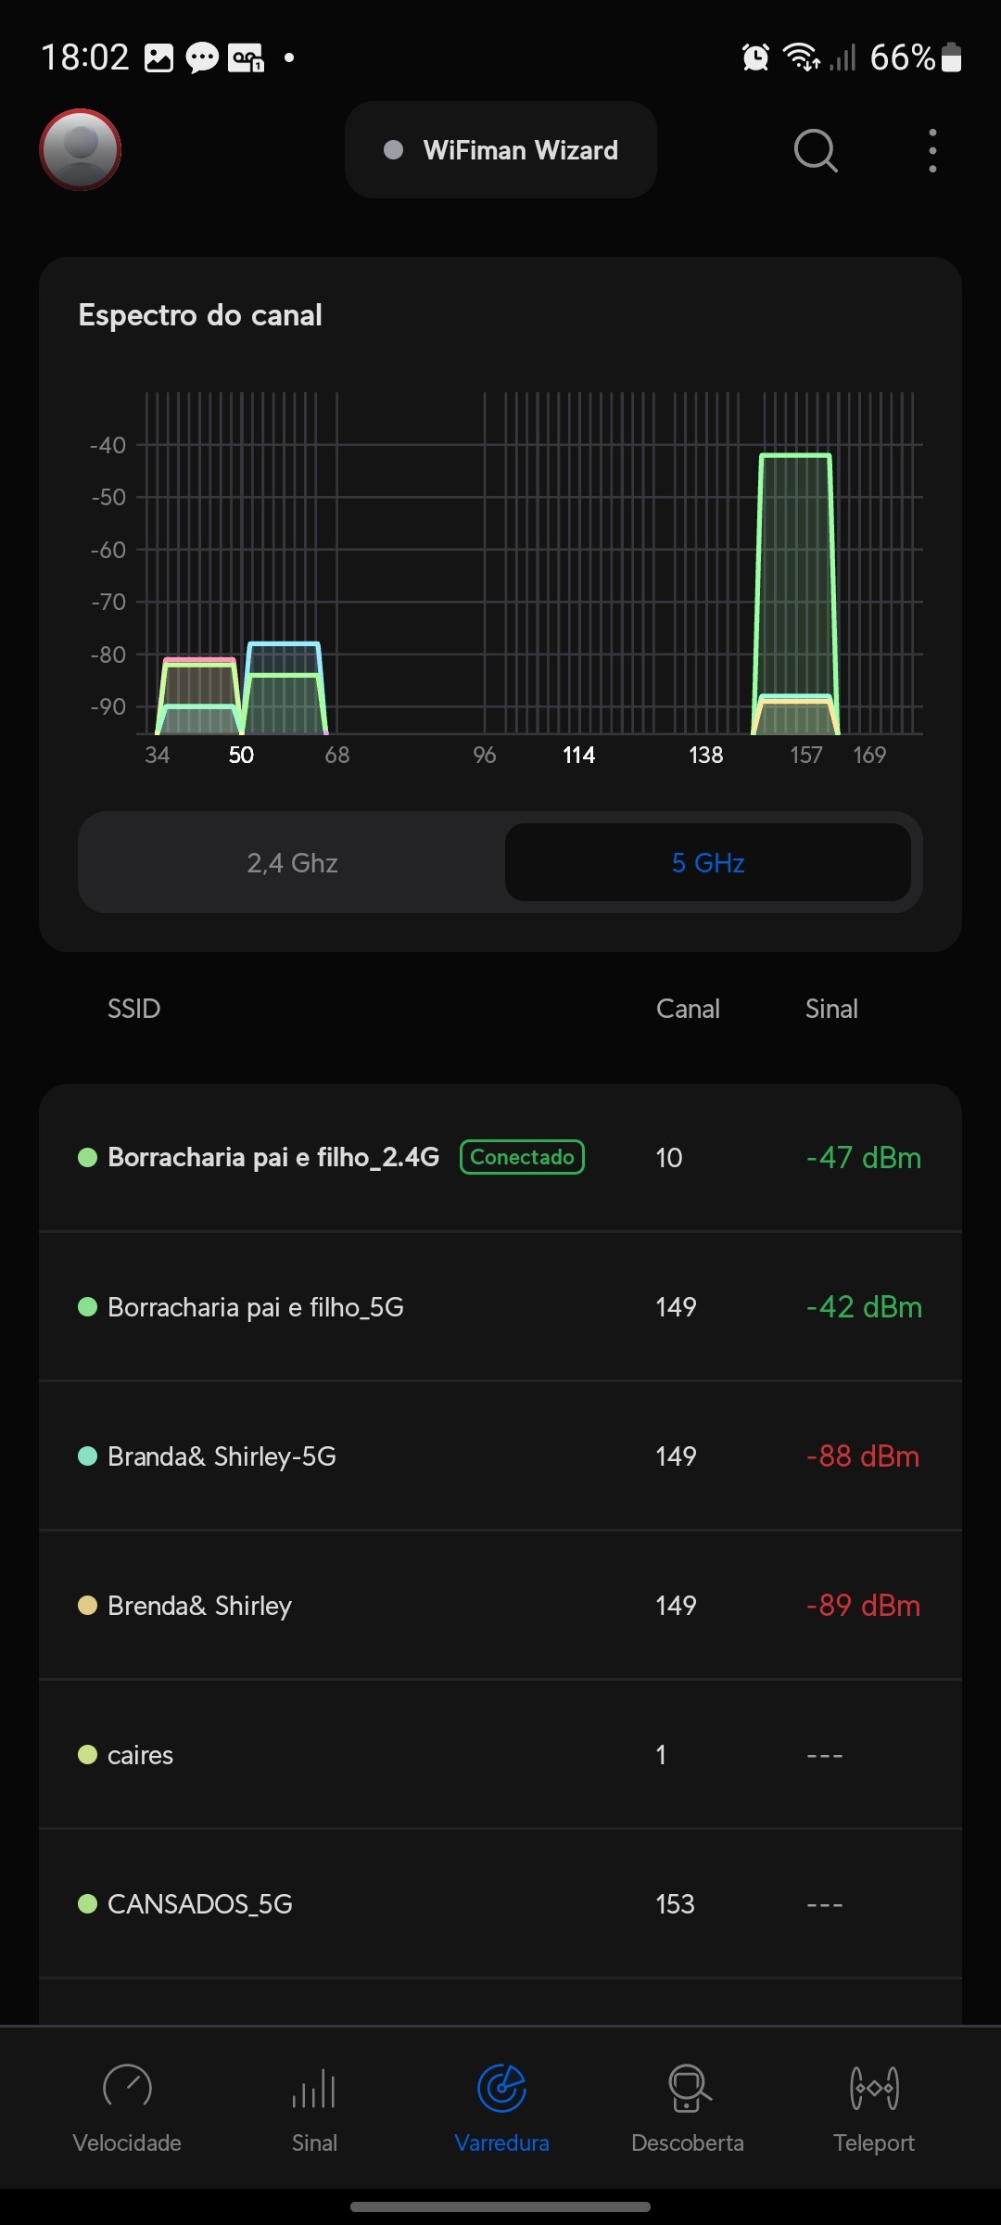Tap the tall green channel 149 spectrum bar

795,575
